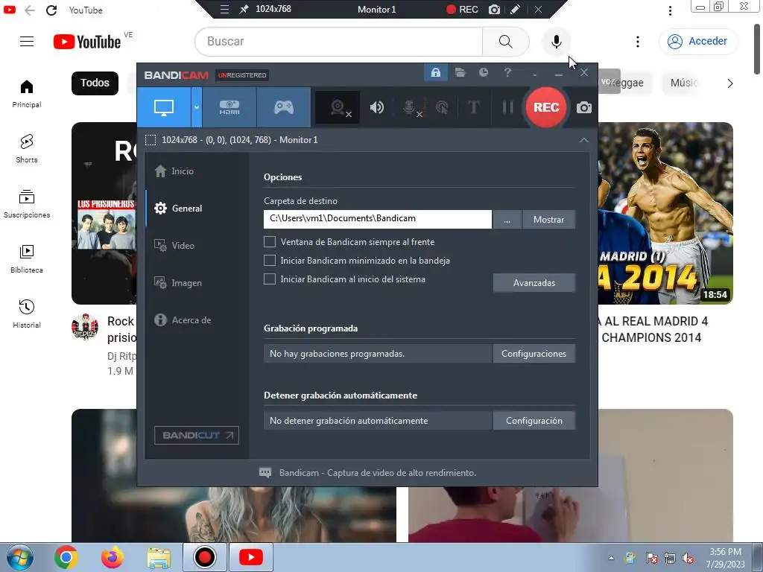
Task: Click the Windows Start button
Action: (x=20, y=557)
